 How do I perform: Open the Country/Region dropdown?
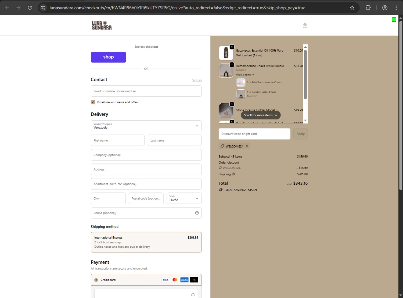[146, 126]
